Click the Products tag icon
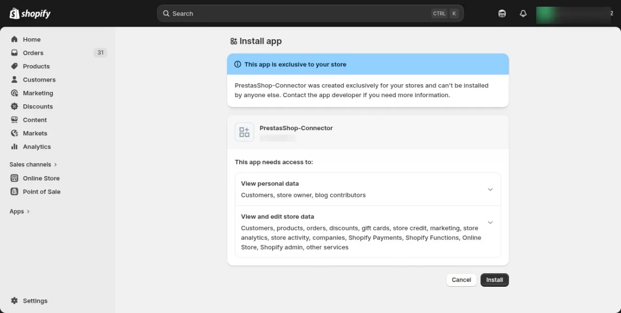 click(14, 66)
